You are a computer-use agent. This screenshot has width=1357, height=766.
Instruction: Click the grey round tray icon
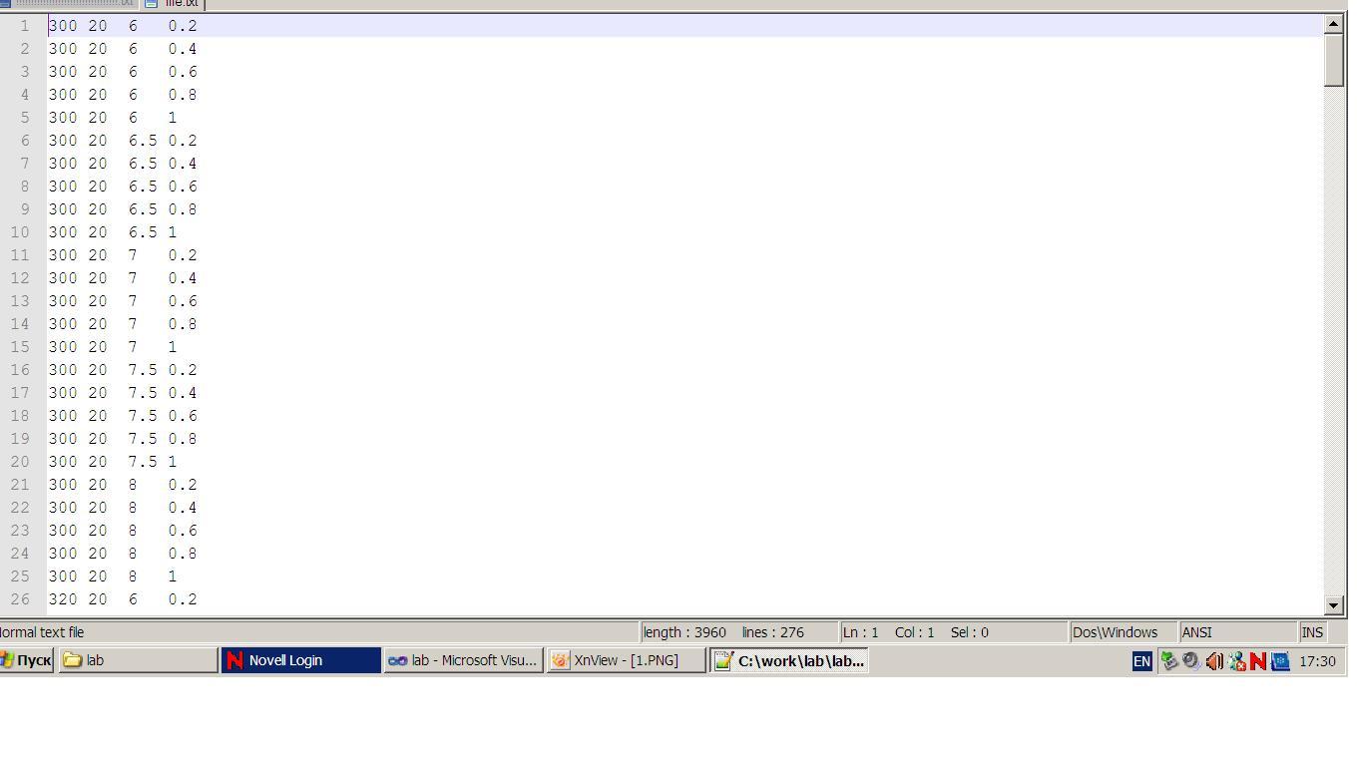pos(1191,661)
